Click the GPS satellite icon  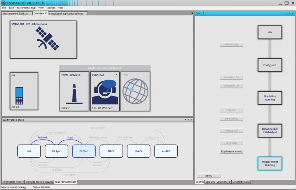(x=47, y=39)
